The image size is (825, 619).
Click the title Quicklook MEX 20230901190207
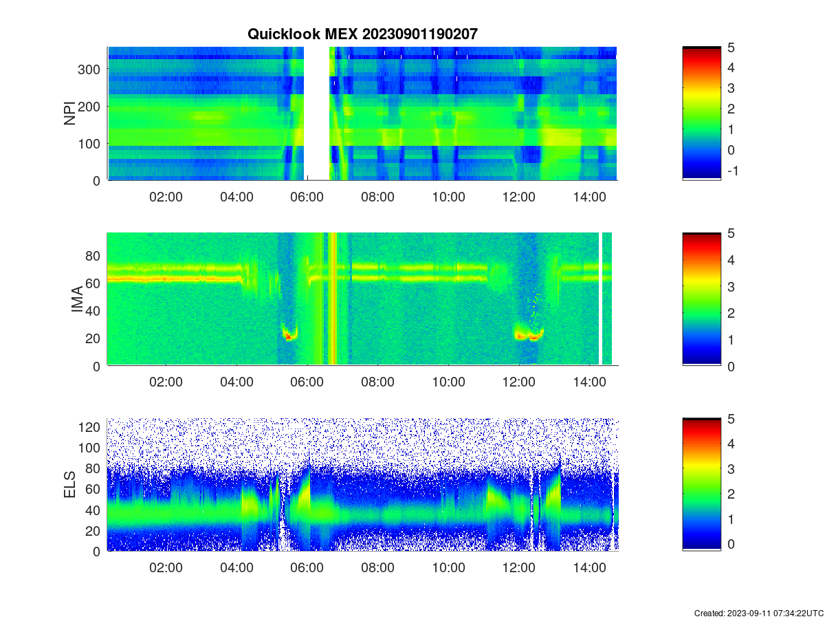click(x=362, y=34)
